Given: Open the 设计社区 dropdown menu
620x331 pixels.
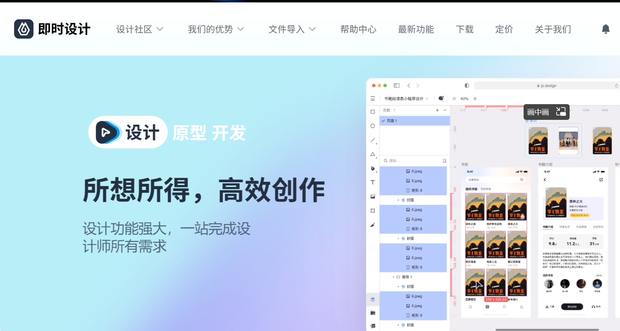Looking at the screenshot, I should [139, 29].
